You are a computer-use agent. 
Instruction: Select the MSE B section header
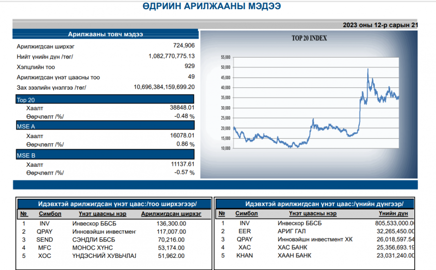[x=105, y=155]
